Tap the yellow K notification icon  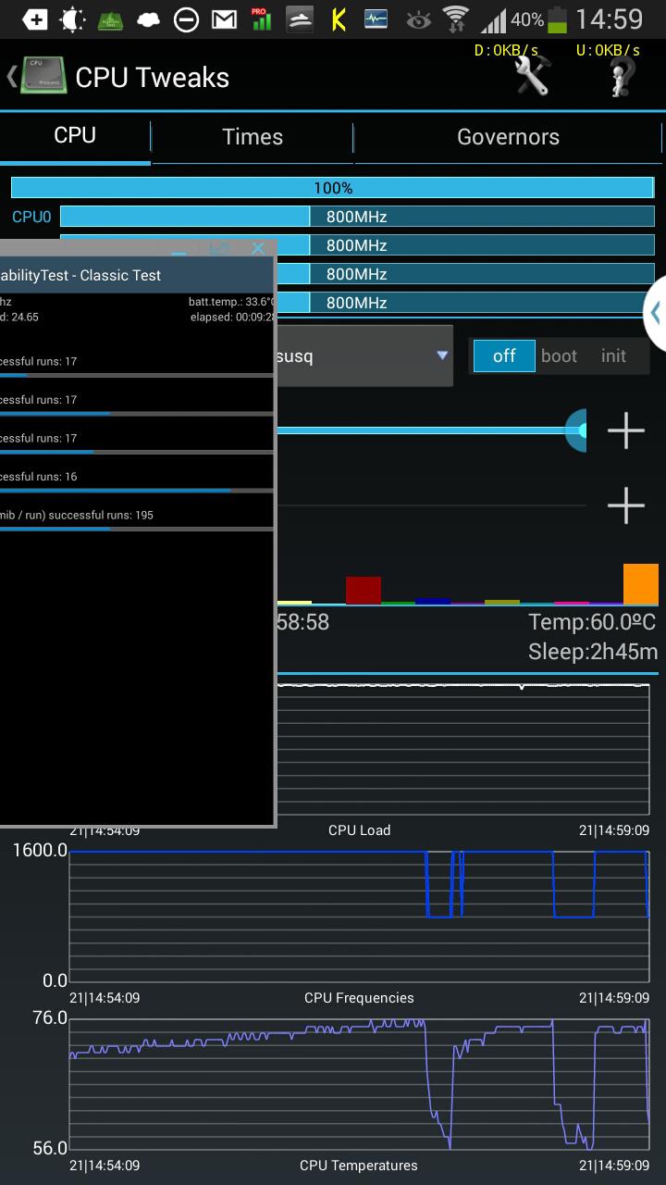pyautogui.click(x=339, y=19)
